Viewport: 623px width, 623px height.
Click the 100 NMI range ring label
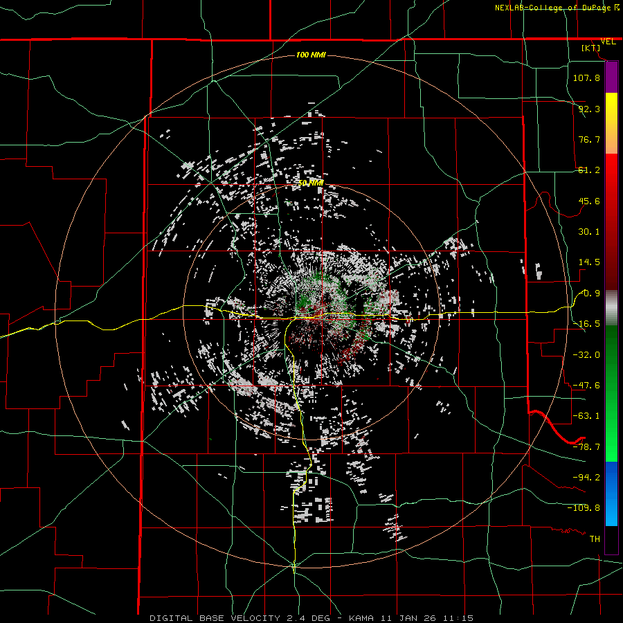(311, 55)
